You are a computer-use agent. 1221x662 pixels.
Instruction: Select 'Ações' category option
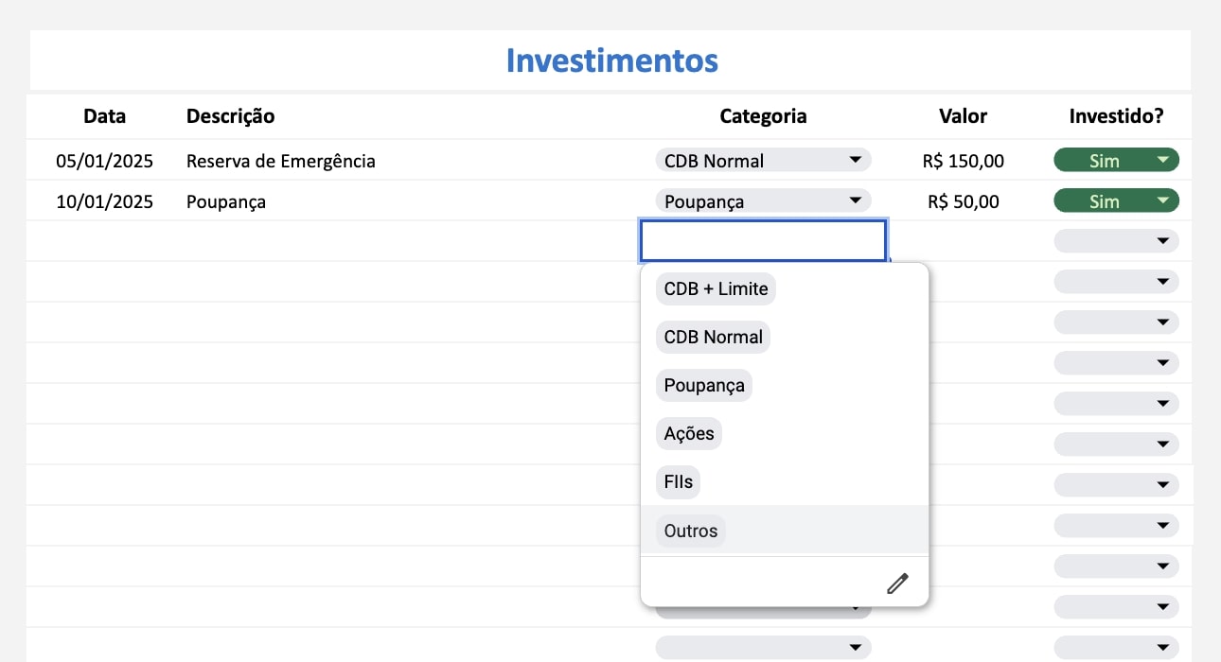pyautogui.click(x=689, y=433)
